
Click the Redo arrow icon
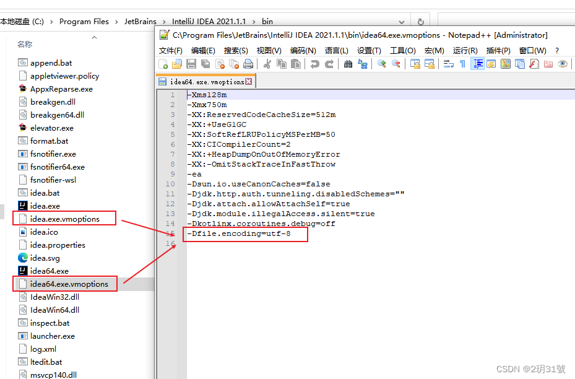pos(329,64)
